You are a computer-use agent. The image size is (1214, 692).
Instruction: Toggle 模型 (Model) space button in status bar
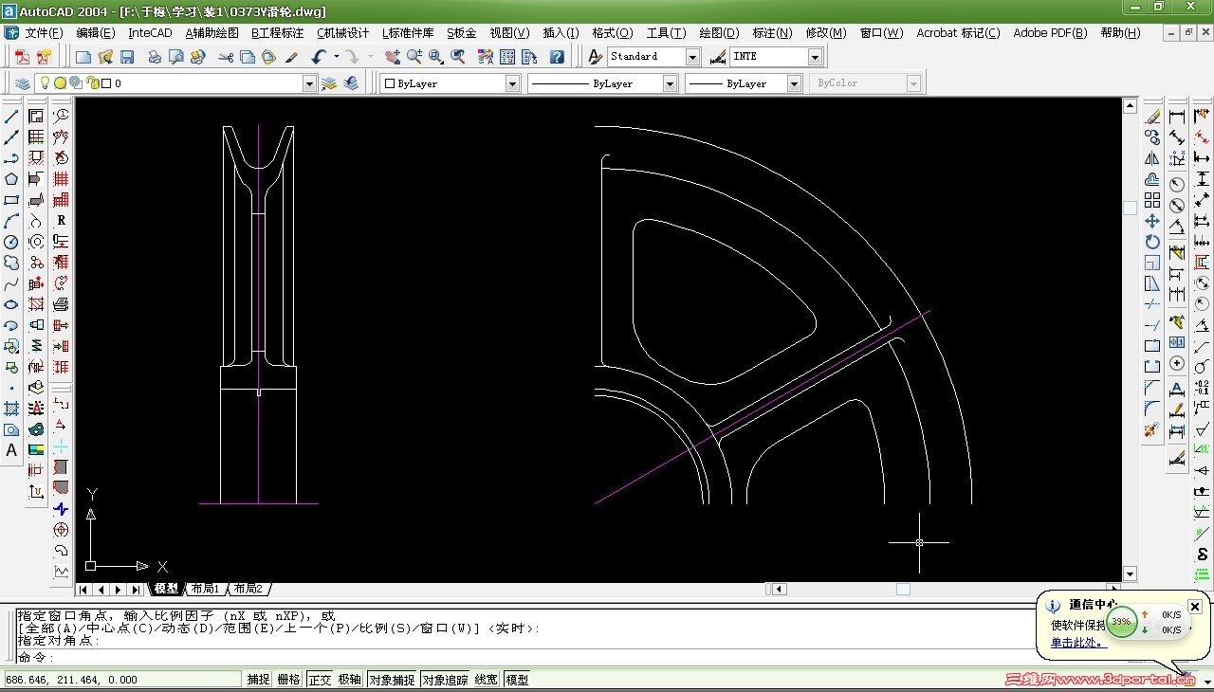[517, 680]
